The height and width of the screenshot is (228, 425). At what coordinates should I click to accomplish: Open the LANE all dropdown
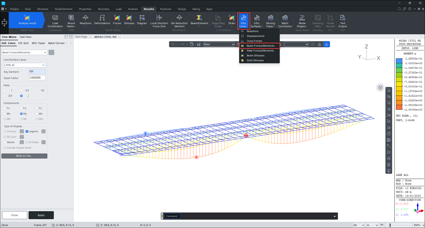[24, 65]
